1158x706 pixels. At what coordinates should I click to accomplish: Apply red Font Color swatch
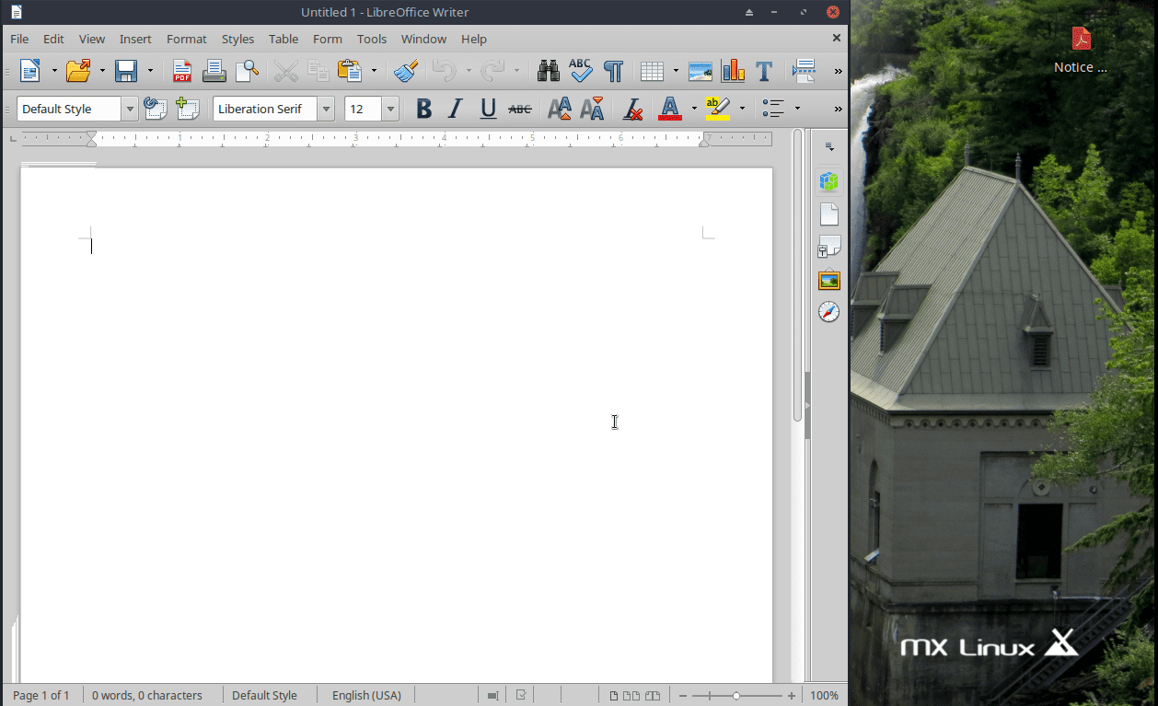tap(670, 109)
